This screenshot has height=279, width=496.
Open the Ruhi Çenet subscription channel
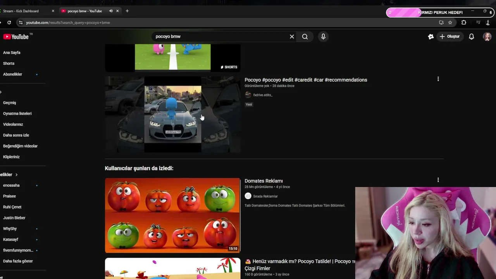[x=12, y=207]
